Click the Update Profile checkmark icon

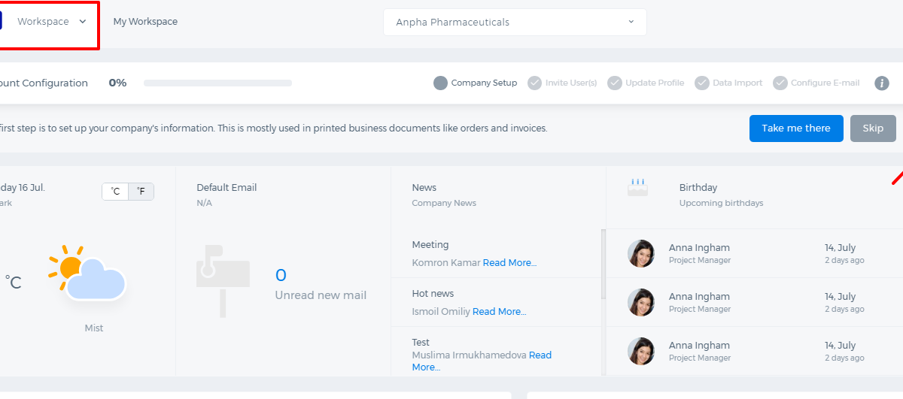[x=615, y=83]
